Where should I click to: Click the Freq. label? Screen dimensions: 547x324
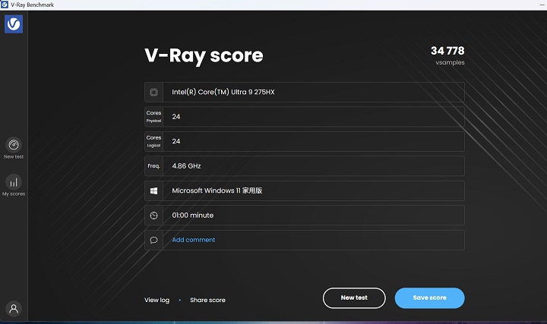pyautogui.click(x=153, y=166)
